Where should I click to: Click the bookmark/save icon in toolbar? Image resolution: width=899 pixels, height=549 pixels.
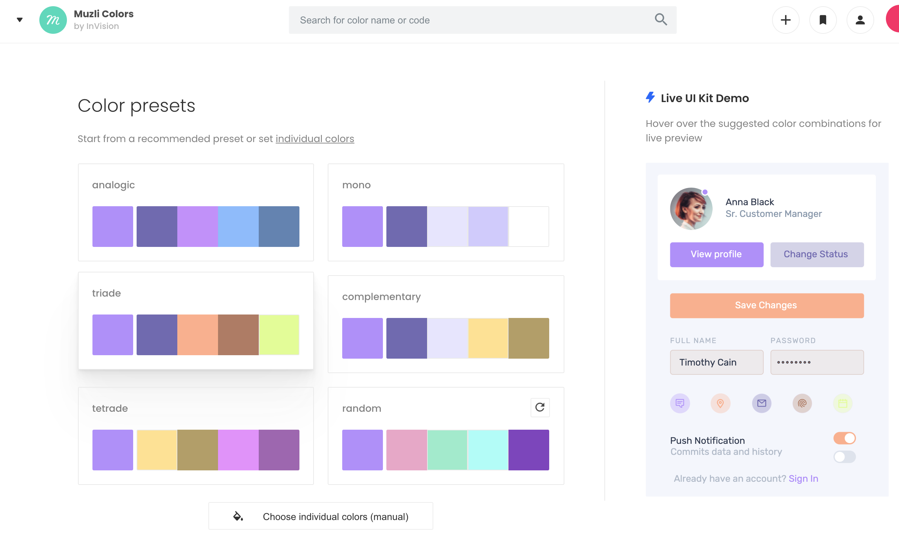point(822,20)
